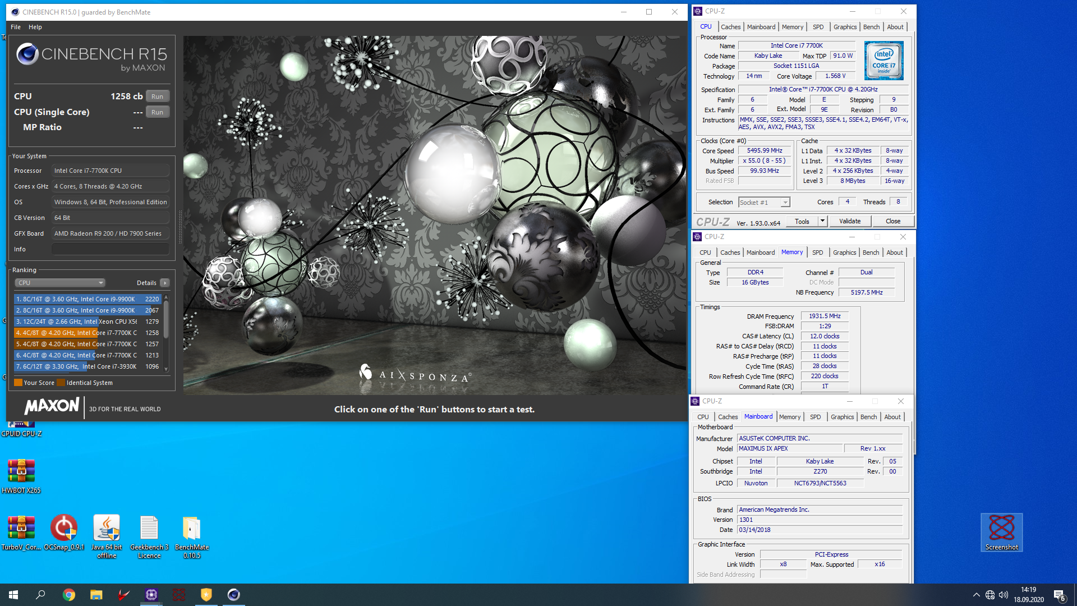Select ranking row 6 i7-7700K scoring 1213
Image resolution: width=1077 pixels, height=606 pixels.
coord(88,355)
